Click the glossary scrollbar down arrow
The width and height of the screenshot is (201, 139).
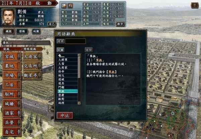(x=79, y=103)
